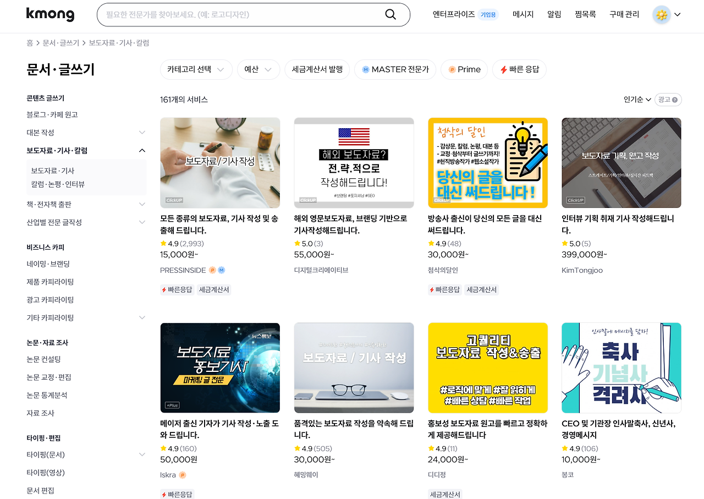Open the 고퀄리티 보도자료 작성&송출 thumbnail
The height and width of the screenshot is (499, 704).
488,368
